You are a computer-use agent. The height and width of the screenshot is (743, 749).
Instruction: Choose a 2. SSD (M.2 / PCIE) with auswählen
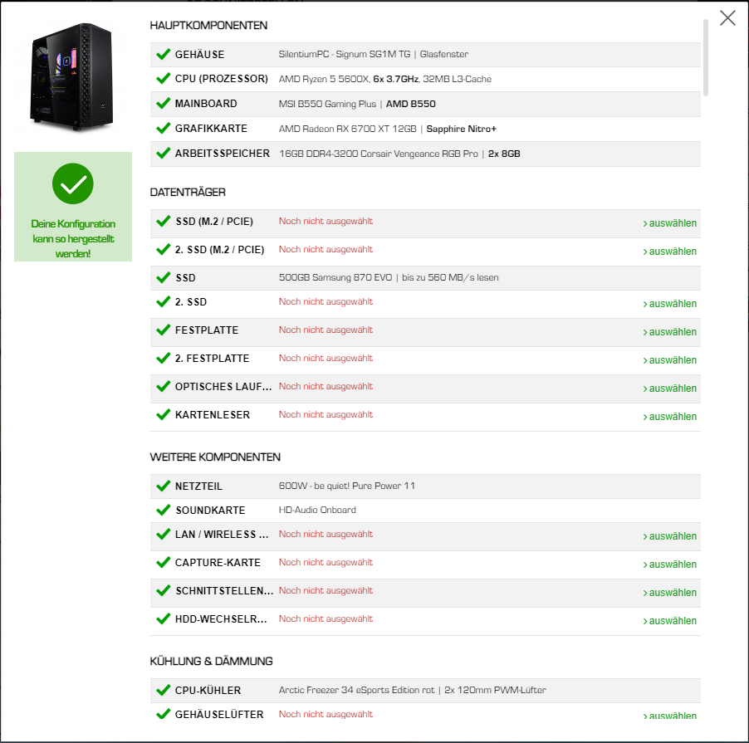coord(669,252)
